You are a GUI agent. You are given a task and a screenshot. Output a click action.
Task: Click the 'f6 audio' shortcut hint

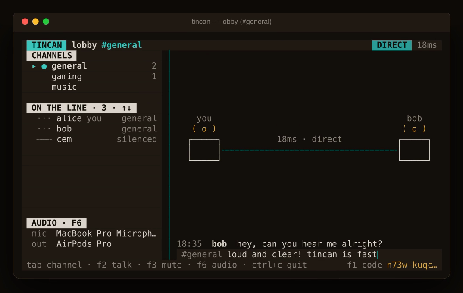tap(217, 265)
